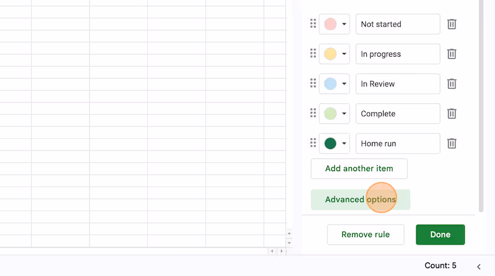
Task: Click the sheet's scroll up arrow
Action: 289,233
